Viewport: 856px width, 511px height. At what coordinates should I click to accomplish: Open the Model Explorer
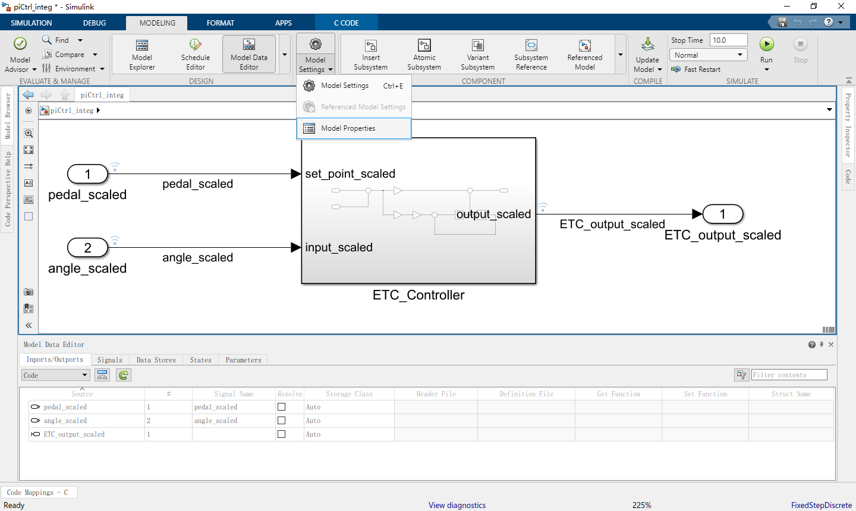[x=141, y=53]
